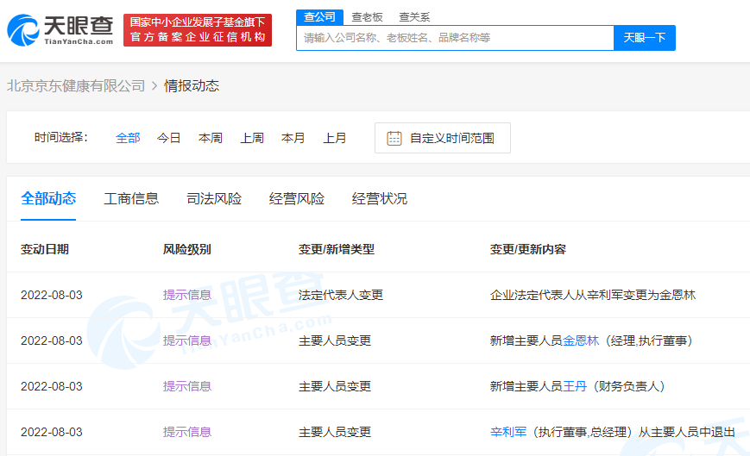
Task: Switch to 司法风险 tab
Action: pos(214,198)
